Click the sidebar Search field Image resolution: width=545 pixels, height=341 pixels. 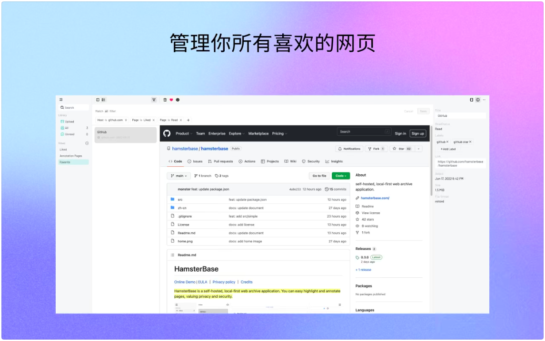coord(74,107)
